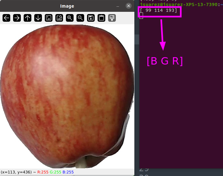Zoom out with the magnifier minus icon
The height and width of the screenshot is (176, 223).
80,18
